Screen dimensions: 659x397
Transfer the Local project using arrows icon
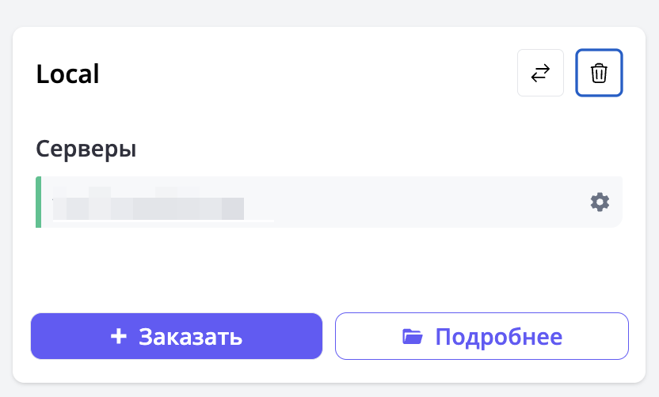tap(540, 74)
